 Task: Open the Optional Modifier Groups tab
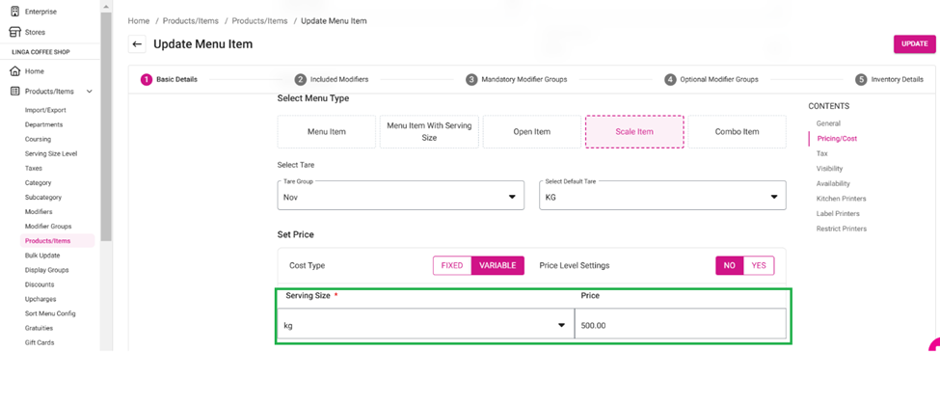718,80
